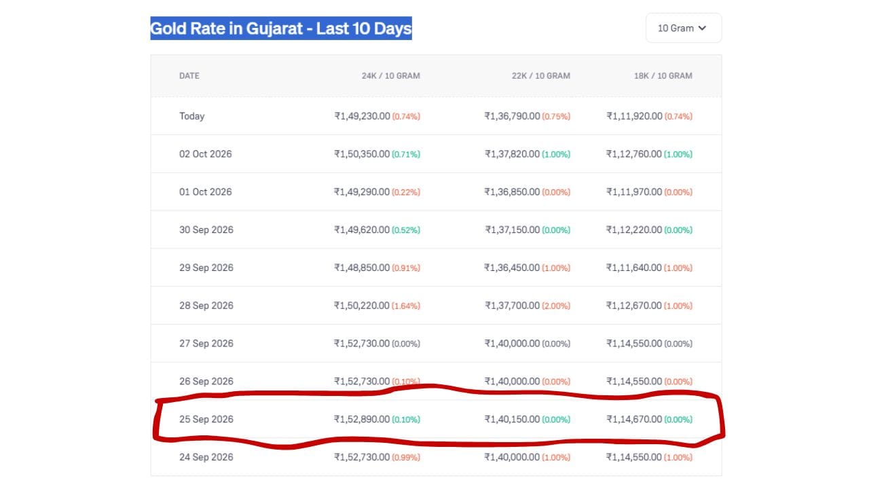This screenshot has width=869, height=489.
Task: Select the 29 Sep 2026 date
Action: (x=206, y=268)
